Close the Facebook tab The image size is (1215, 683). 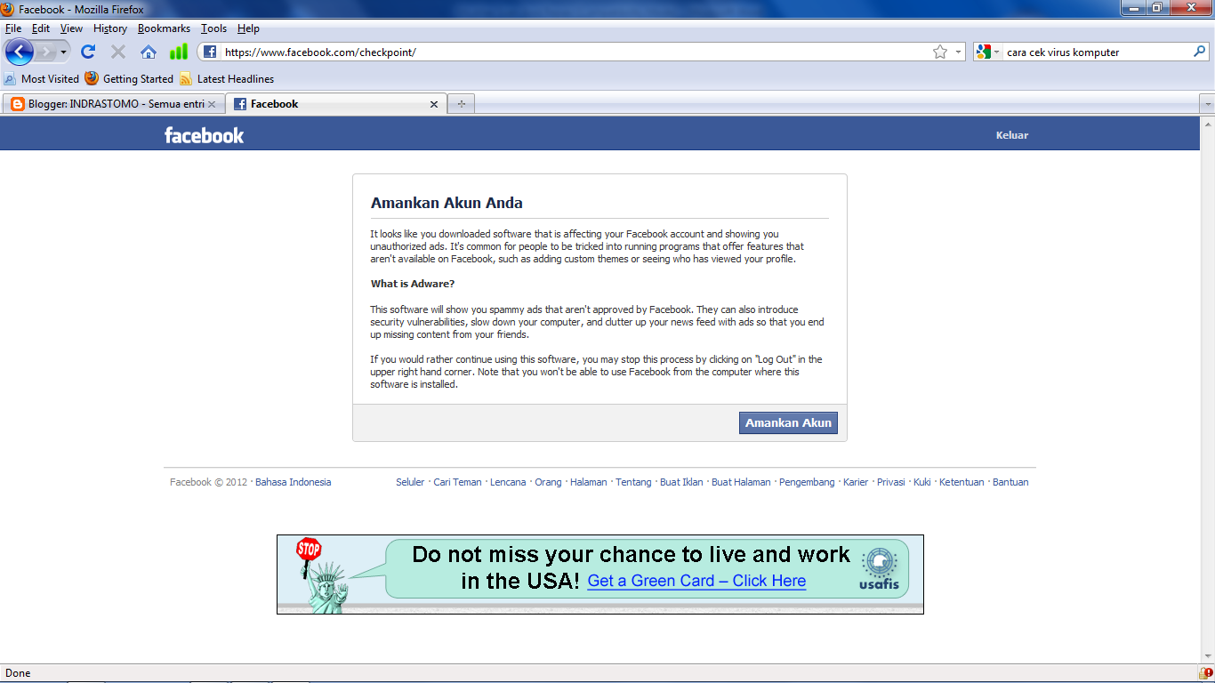pyautogui.click(x=434, y=104)
